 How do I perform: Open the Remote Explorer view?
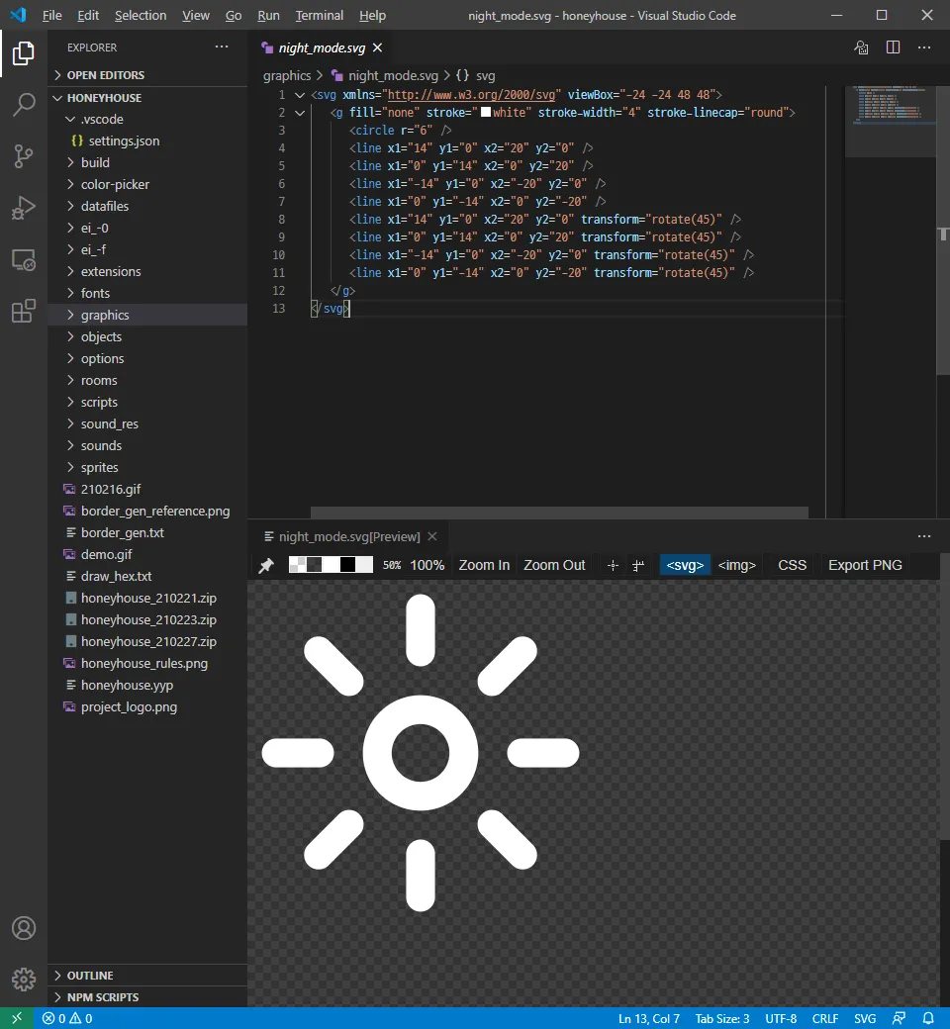pos(24,259)
